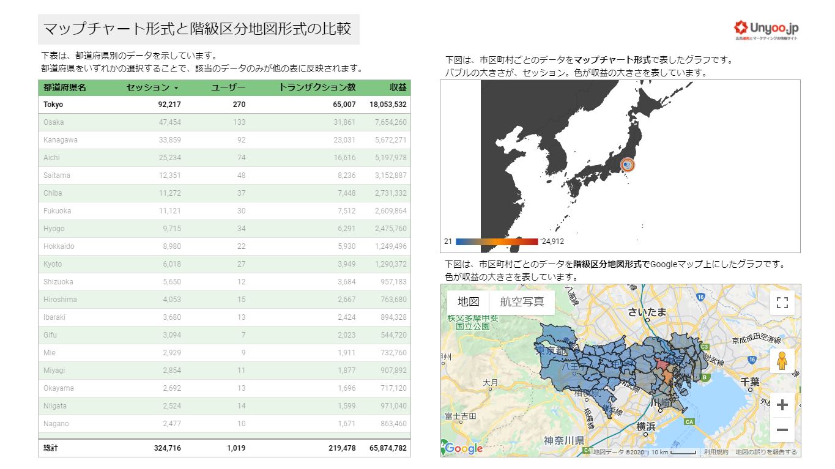Select the Tokyo row
The height and width of the screenshot is (469, 835).
(x=225, y=105)
